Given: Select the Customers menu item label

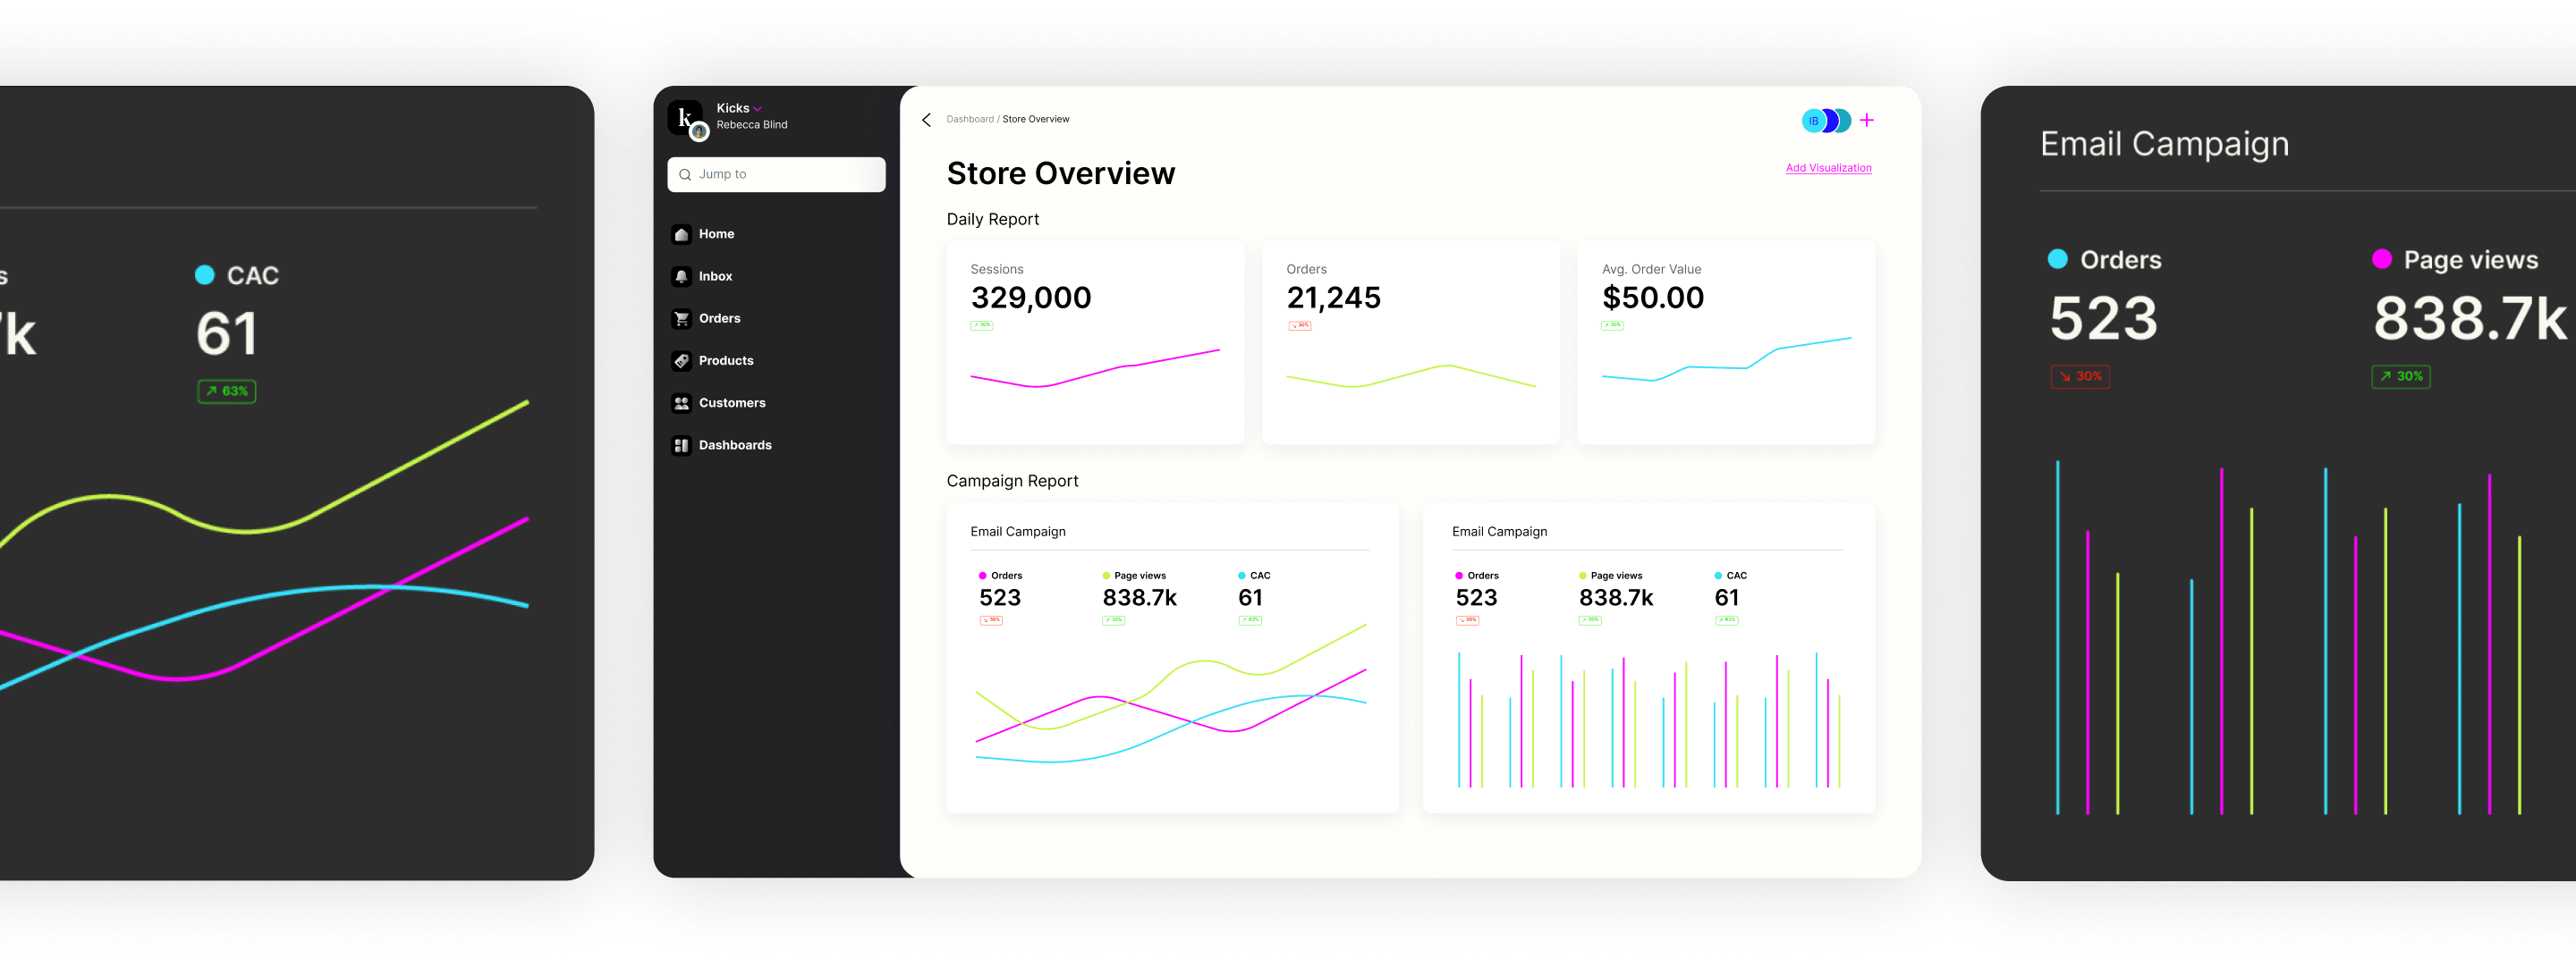Looking at the screenshot, I should click(732, 402).
